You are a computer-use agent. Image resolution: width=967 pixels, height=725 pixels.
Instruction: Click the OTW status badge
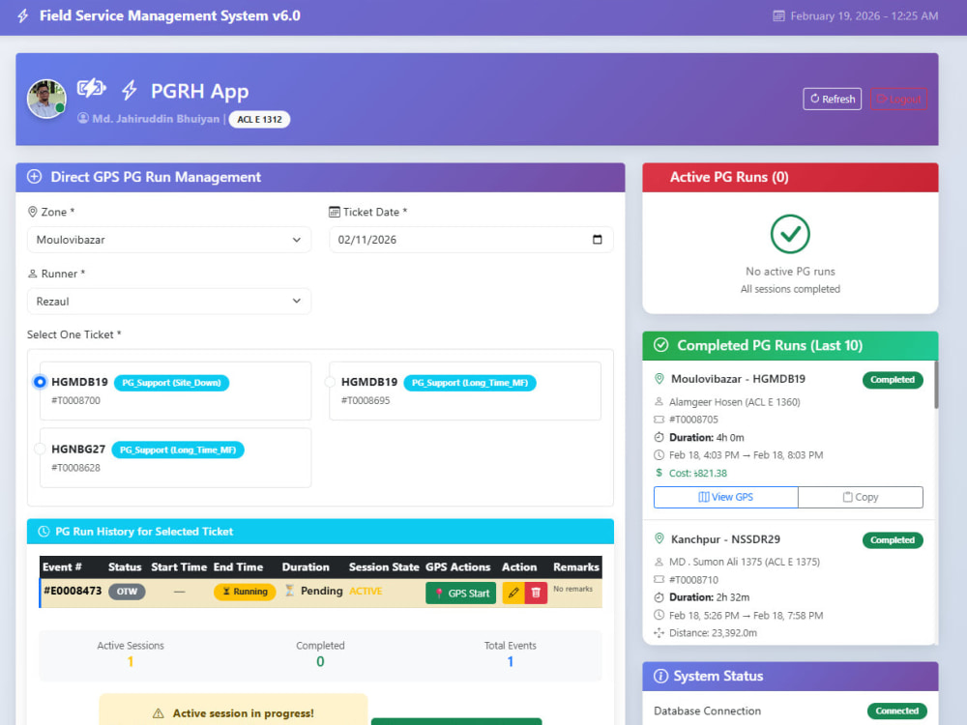coord(127,592)
